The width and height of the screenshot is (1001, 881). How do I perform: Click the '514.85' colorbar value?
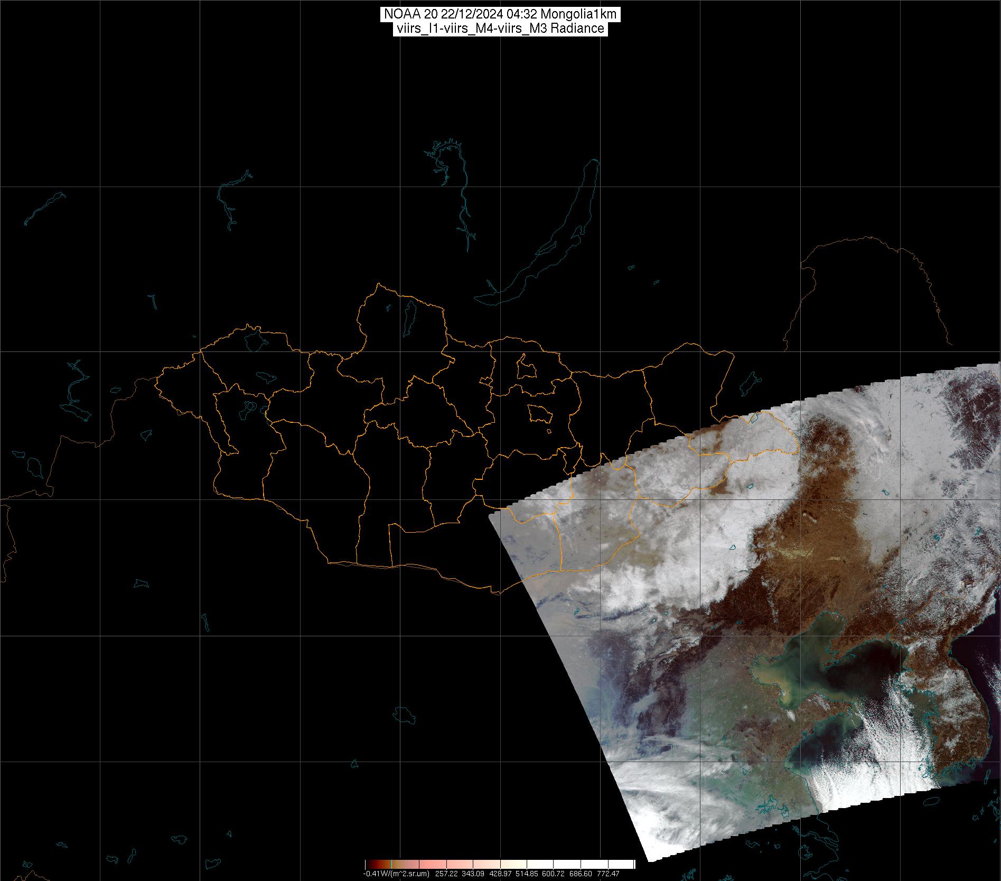point(527,874)
